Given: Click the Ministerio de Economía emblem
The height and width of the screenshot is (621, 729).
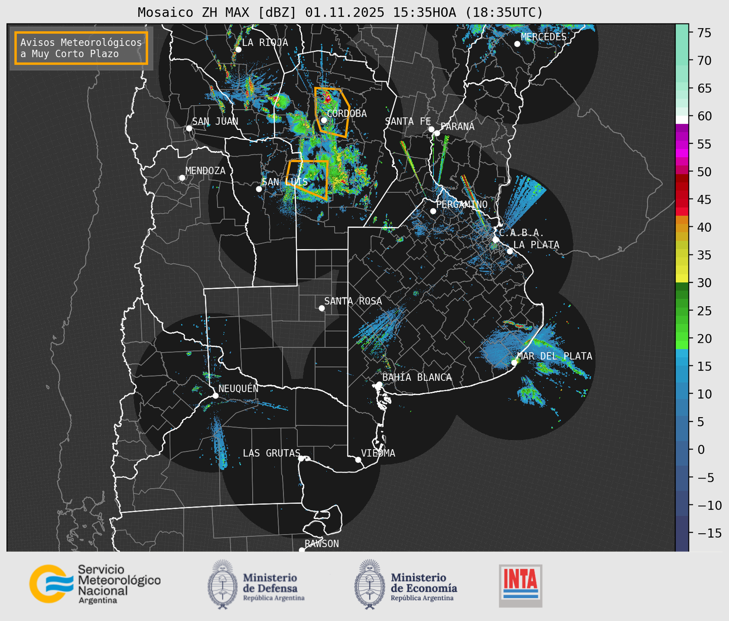Looking at the screenshot, I should (369, 584).
